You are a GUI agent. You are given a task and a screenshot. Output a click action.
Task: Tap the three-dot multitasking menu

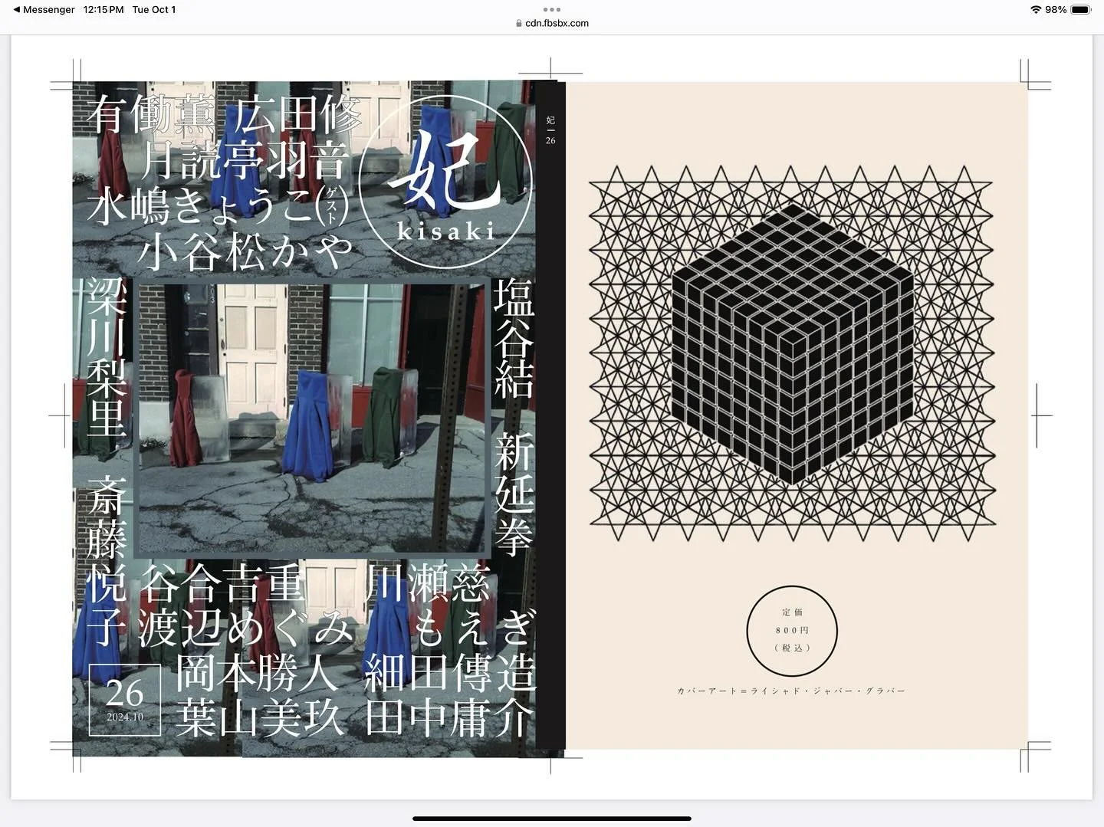tap(552, 10)
